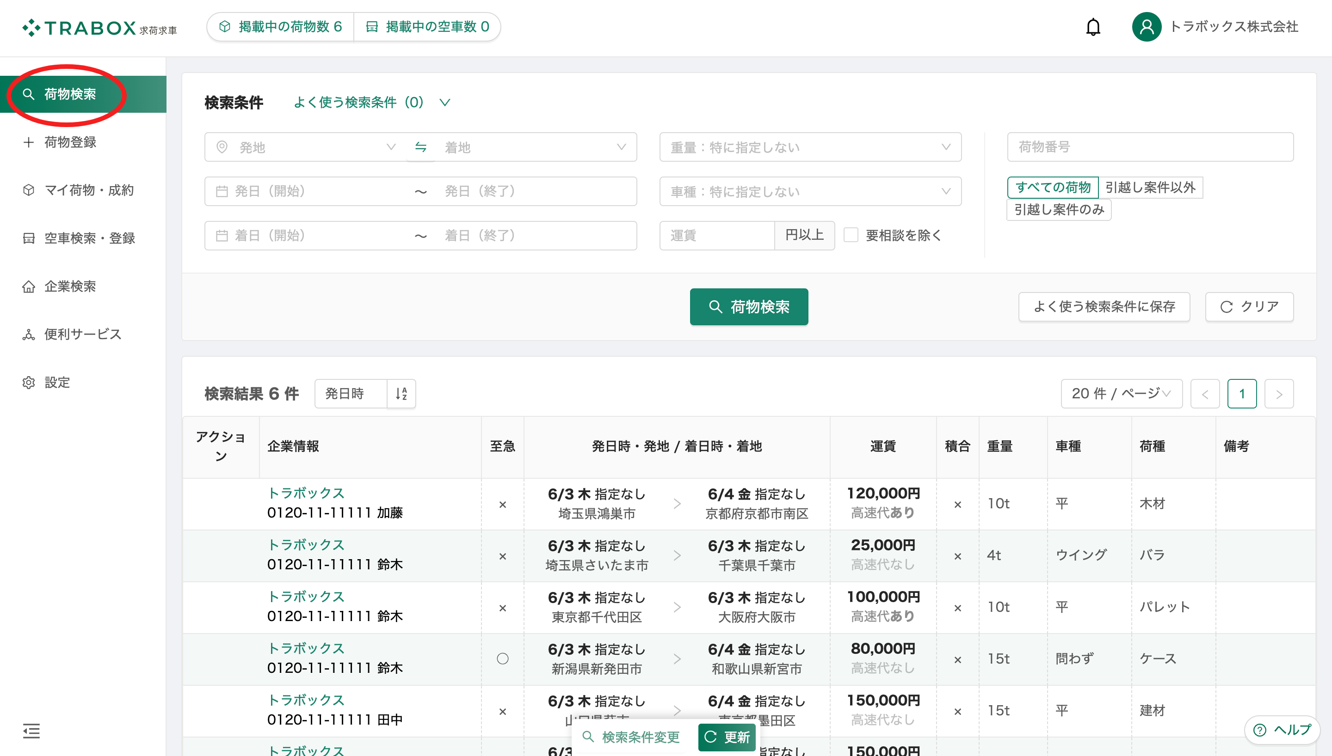Image resolution: width=1332 pixels, height=756 pixels.
Task: Click the 着日（終了） date field
Action: (535, 236)
